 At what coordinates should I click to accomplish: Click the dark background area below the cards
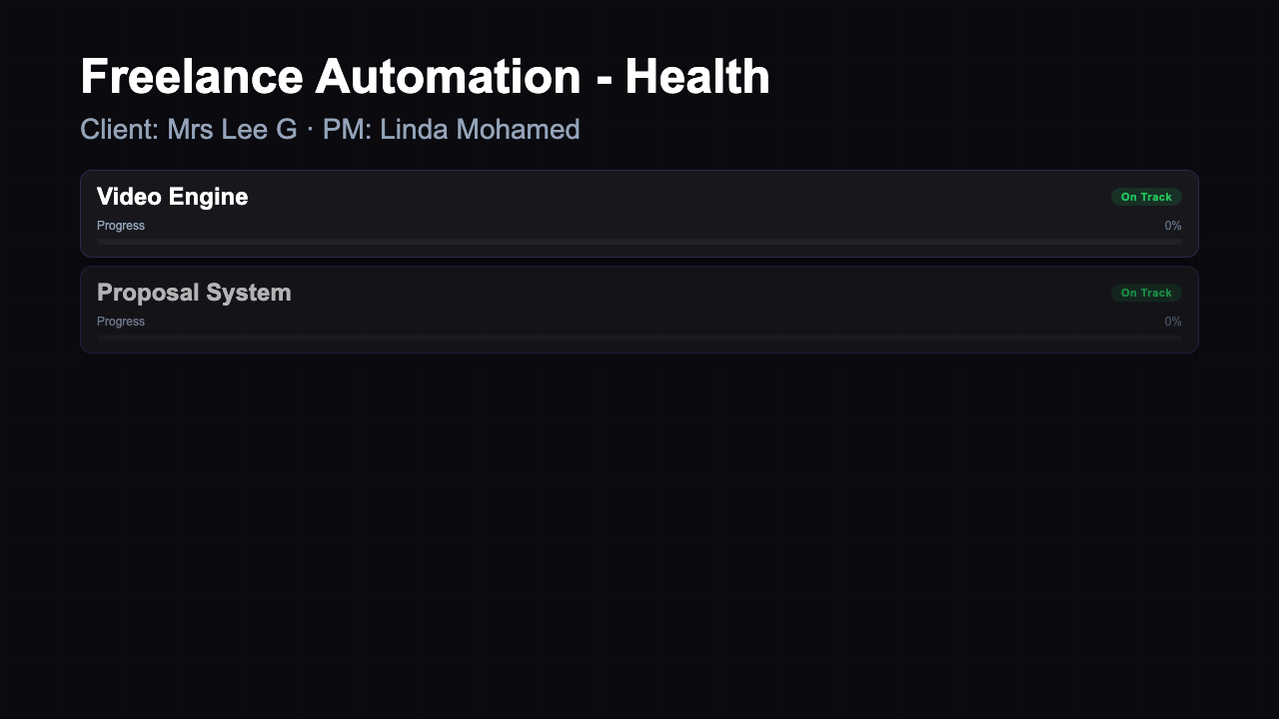[639, 499]
